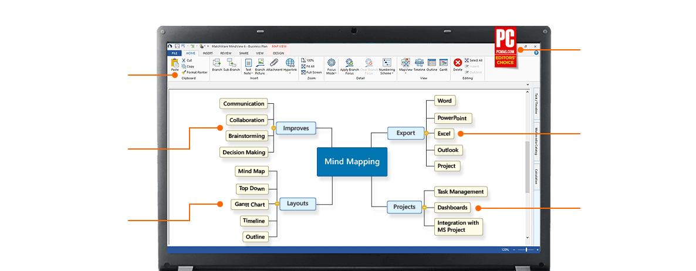Screen dimensions: 696x271
Task: Collapse the Projects branch
Action: point(424,207)
